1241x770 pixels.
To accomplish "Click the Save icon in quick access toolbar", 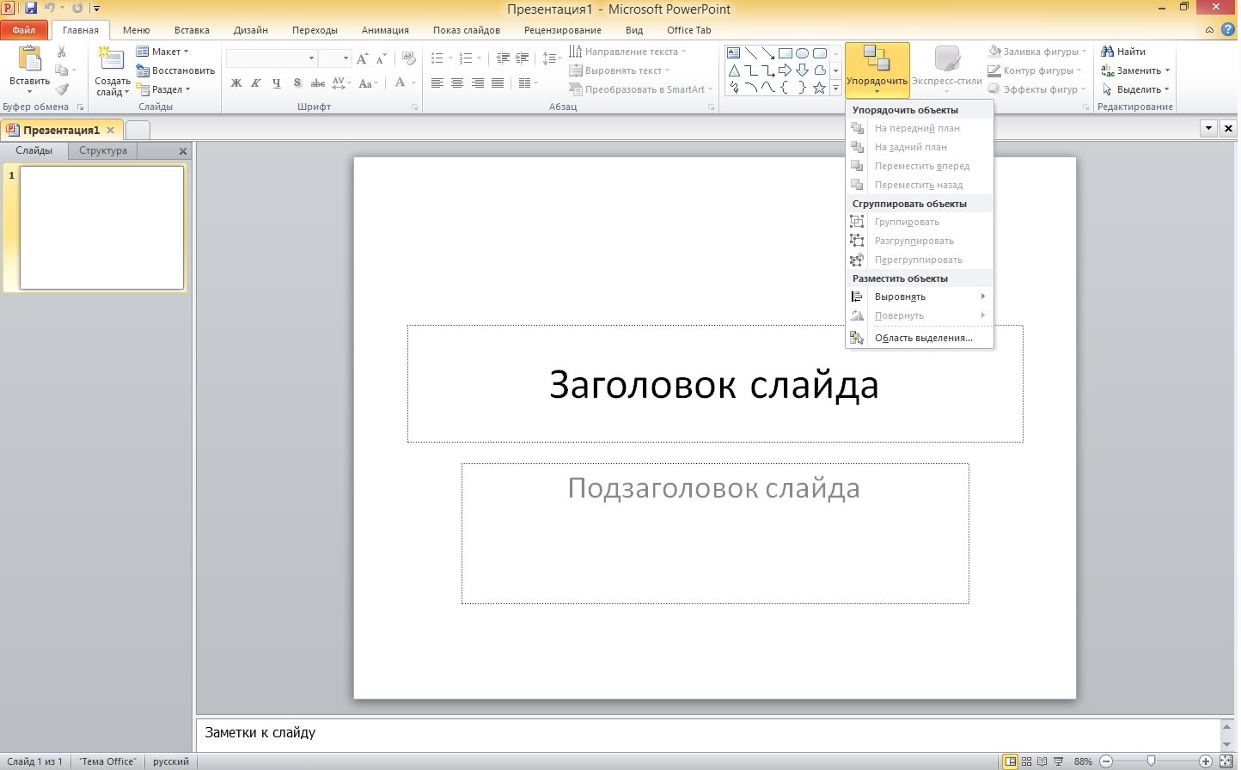I will (x=31, y=9).
